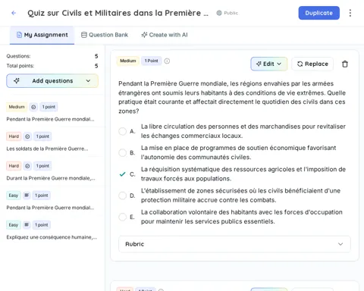This screenshot has height=291, width=364.
Task: Go back using the left arrow icon
Action: point(14,13)
